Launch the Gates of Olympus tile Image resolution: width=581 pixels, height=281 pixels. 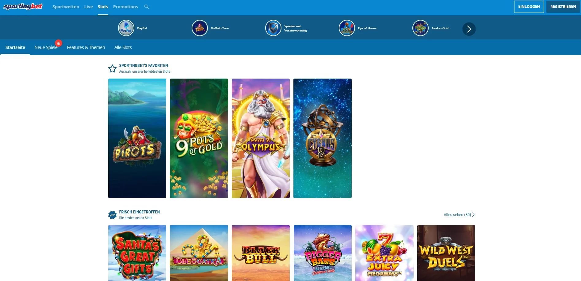[x=261, y=138]
